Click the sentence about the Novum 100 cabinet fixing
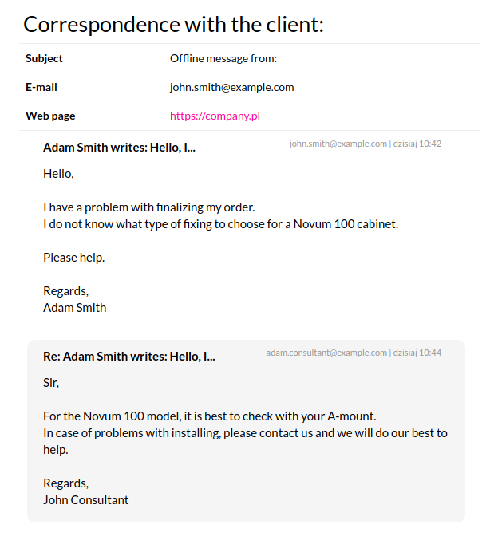Screen dimensions: 494x536 [x=220, y=224]
